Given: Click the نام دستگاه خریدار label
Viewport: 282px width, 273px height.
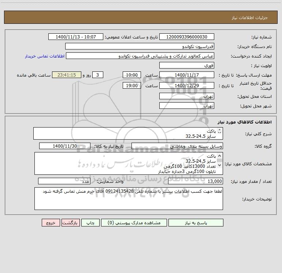Looking at the screenshot, I should pyautogui.click(x=255, y=47).
